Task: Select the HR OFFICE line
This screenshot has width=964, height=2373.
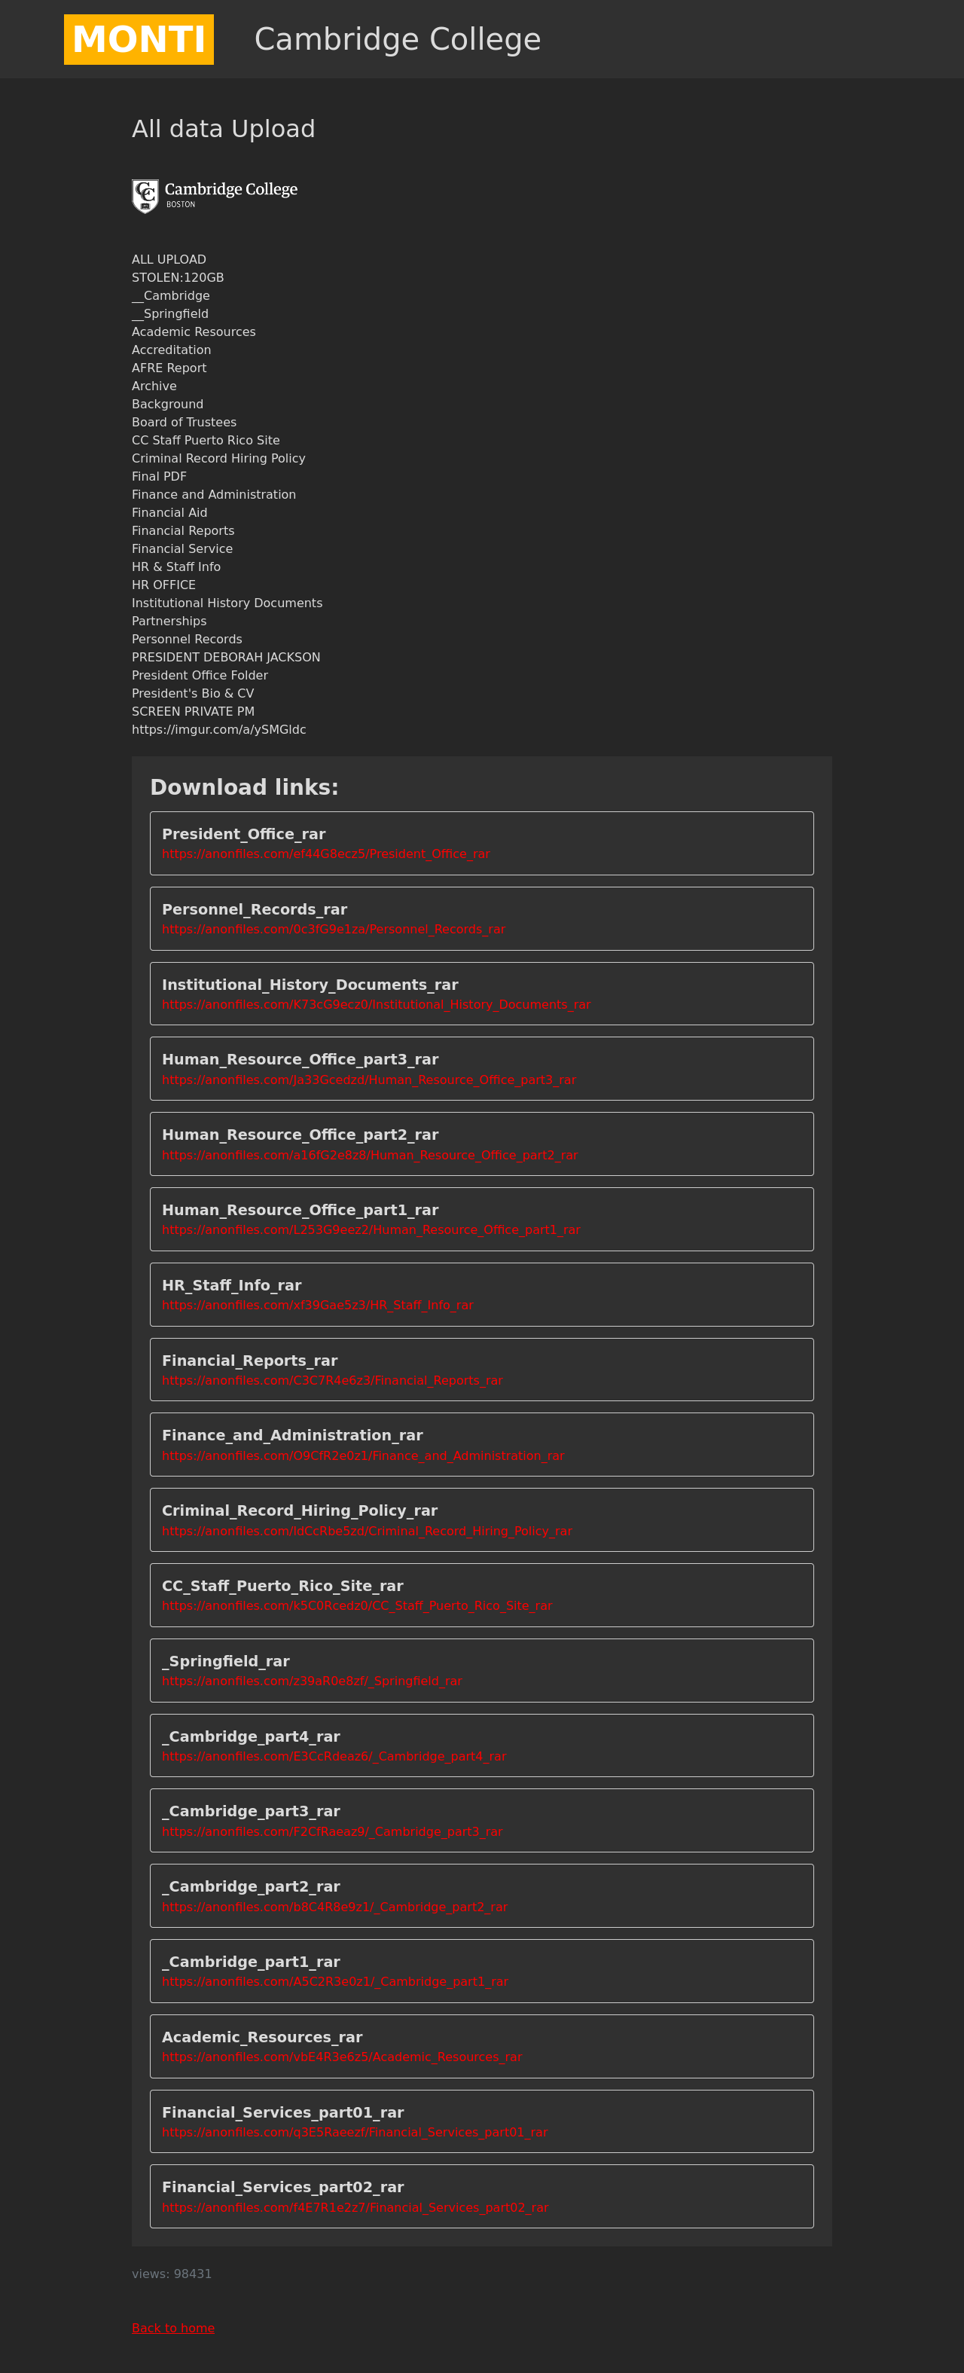Action: (x=164, y=585)
